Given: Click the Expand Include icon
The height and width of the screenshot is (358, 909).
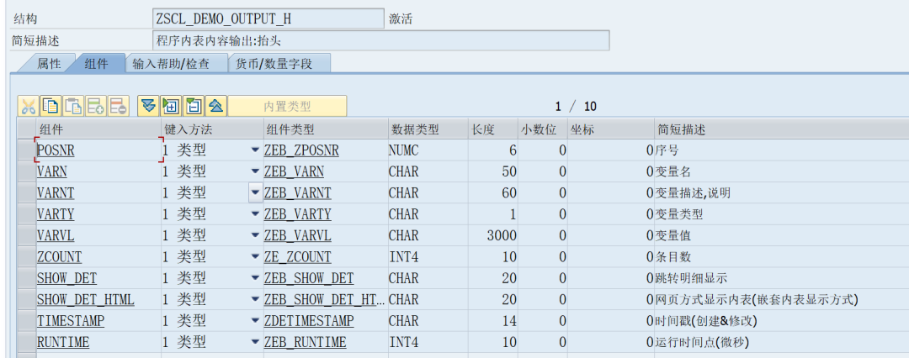Looking at the screenshot, I should tap(171, 106).
